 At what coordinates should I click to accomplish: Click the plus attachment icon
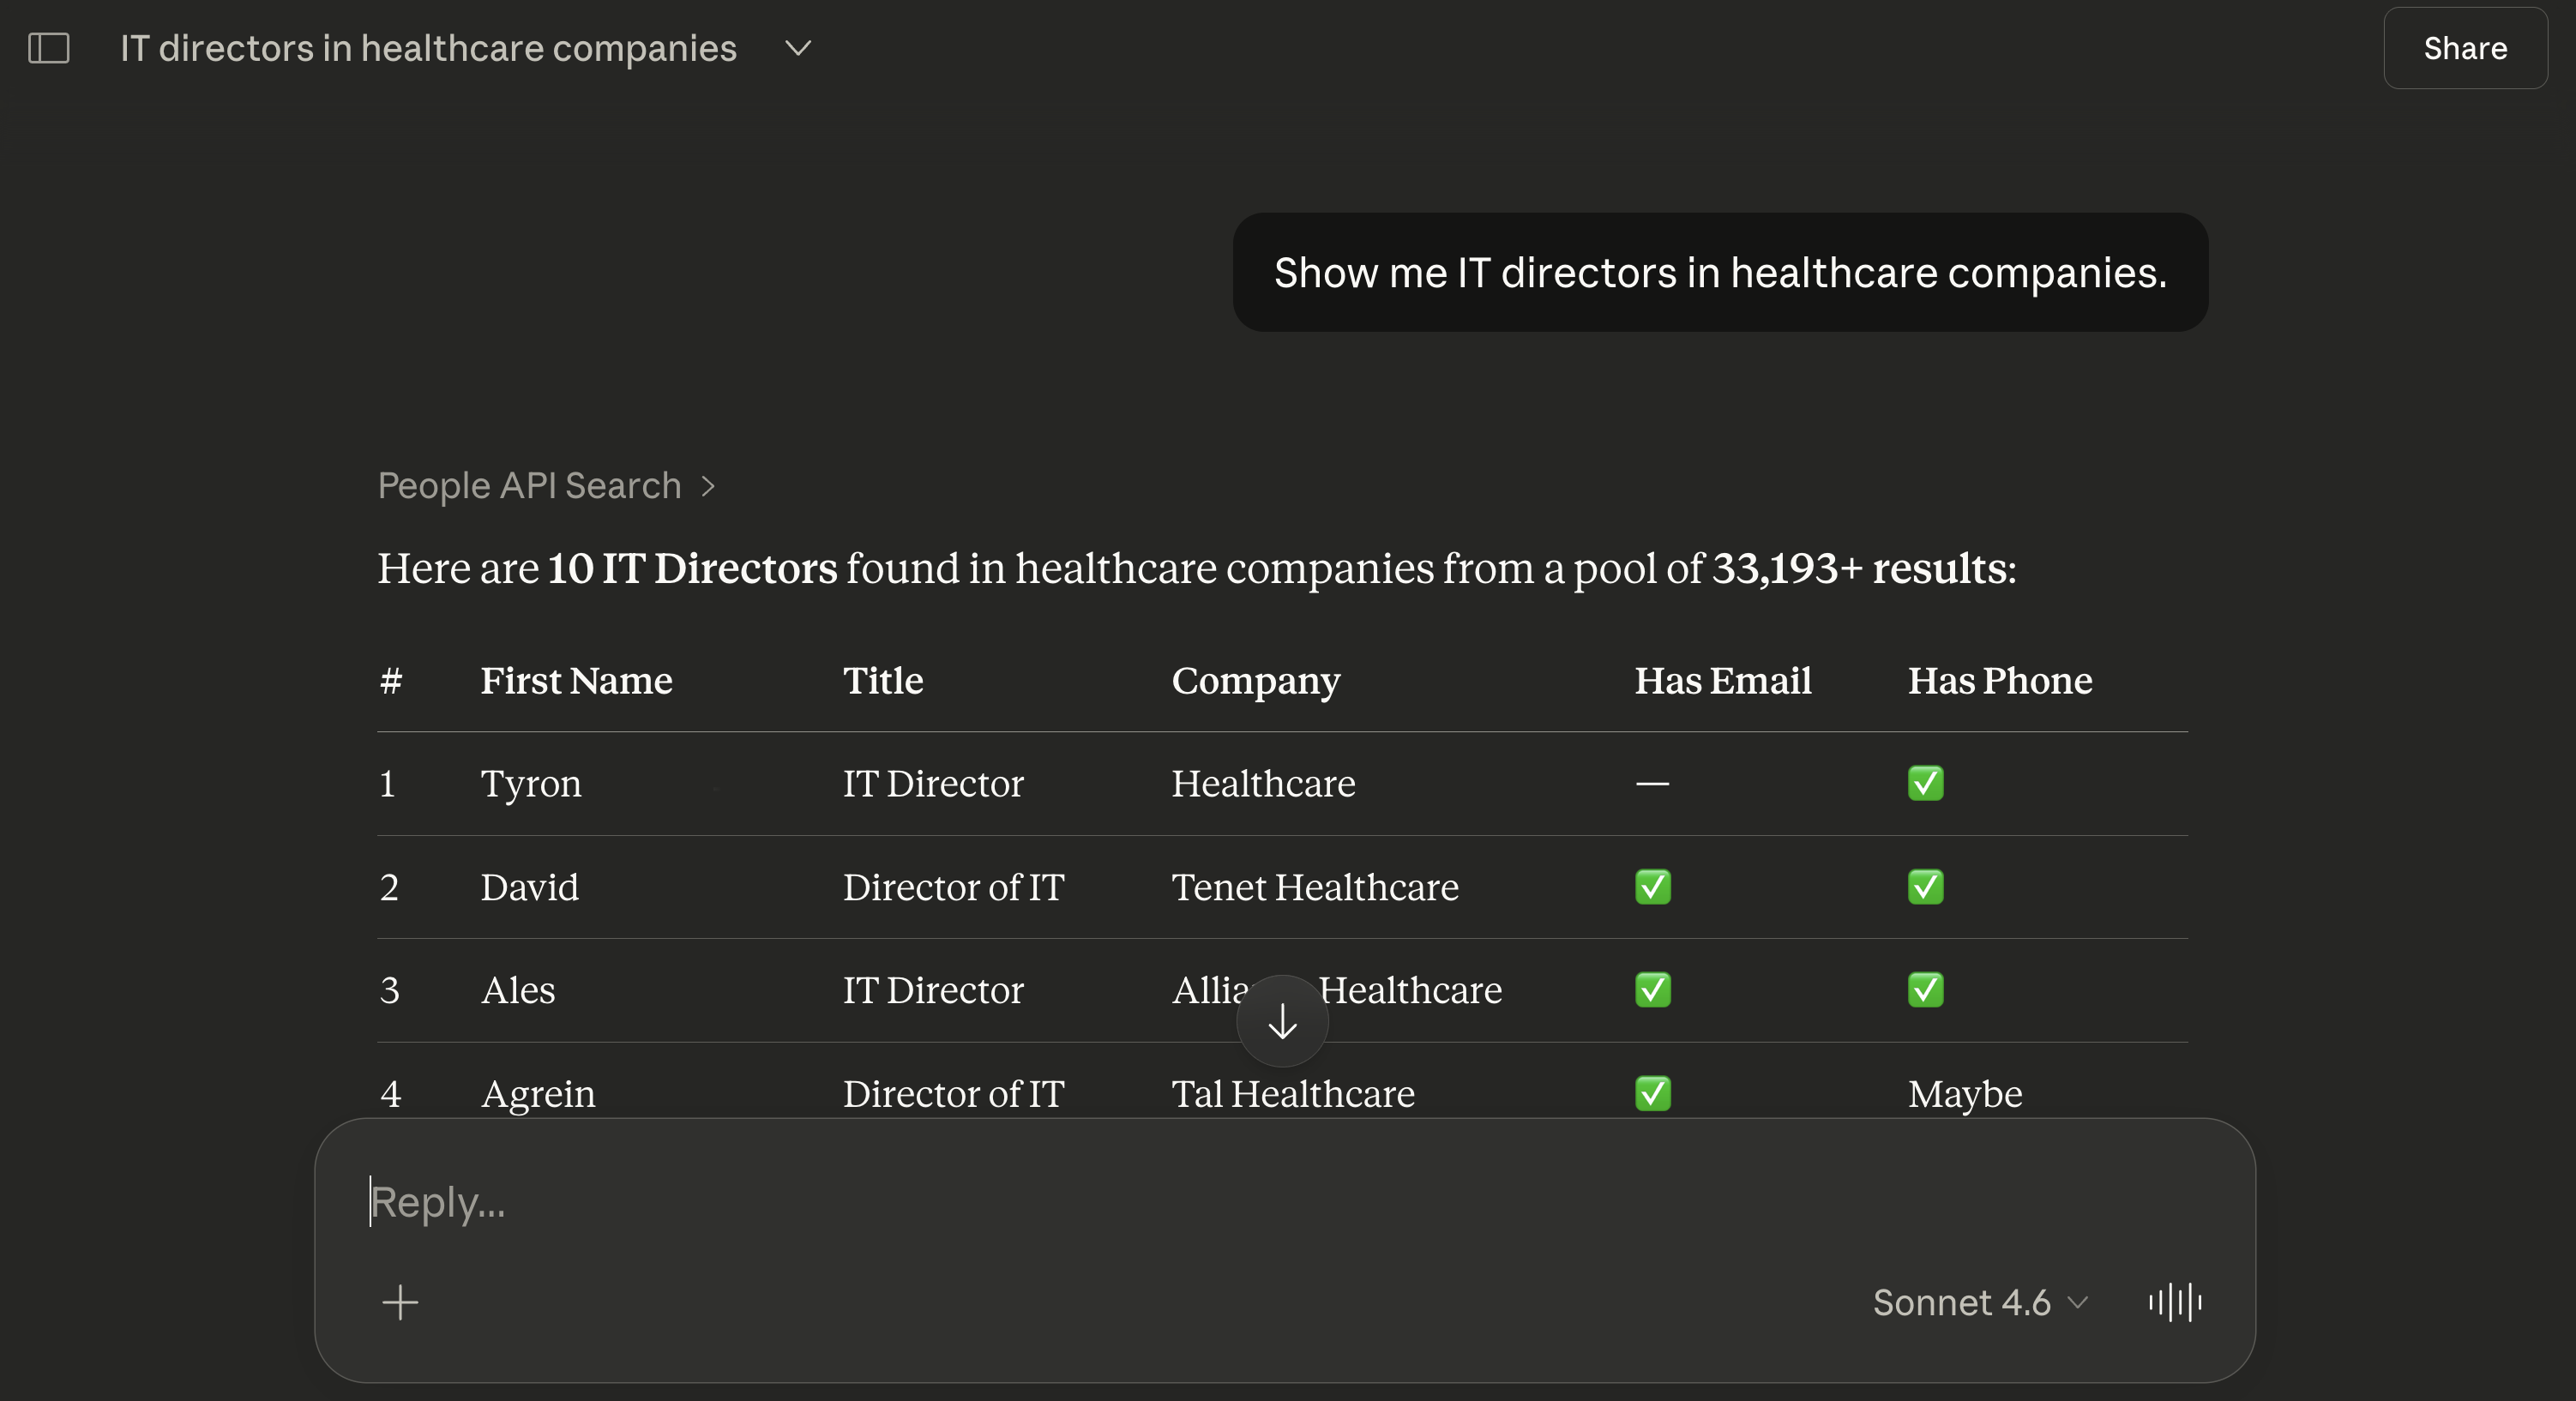400,1302
